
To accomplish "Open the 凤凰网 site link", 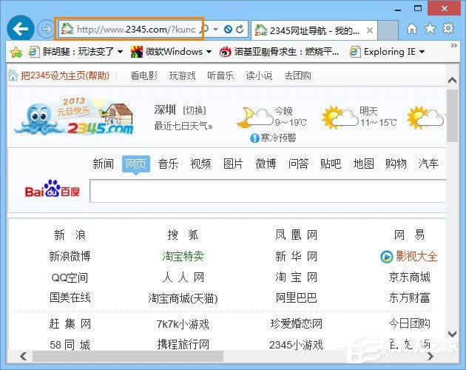I will (x=296, y=235).
